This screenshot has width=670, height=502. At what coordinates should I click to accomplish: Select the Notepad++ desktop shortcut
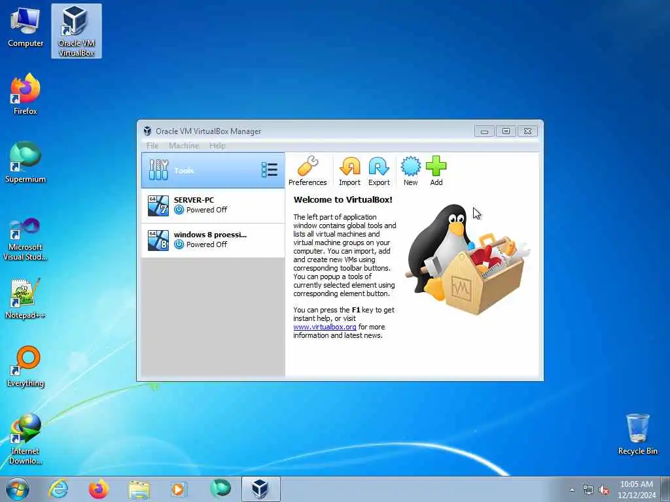[26, 299]
